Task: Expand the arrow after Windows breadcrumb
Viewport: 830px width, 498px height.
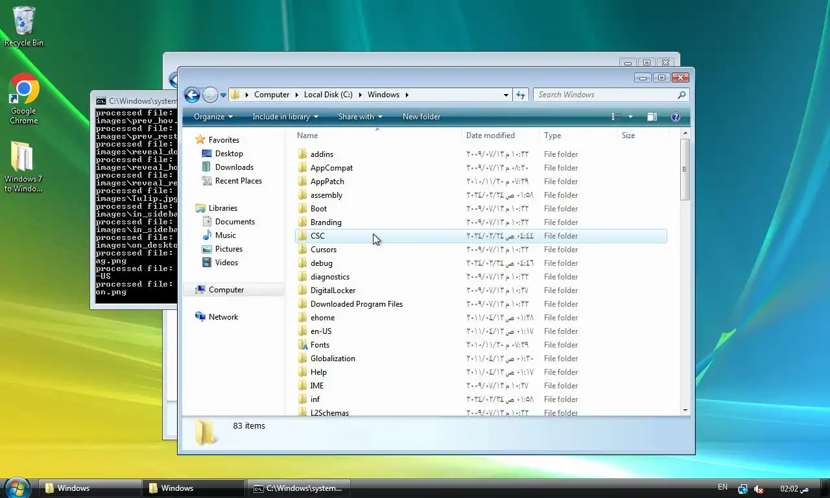Action: click(407, 95)
